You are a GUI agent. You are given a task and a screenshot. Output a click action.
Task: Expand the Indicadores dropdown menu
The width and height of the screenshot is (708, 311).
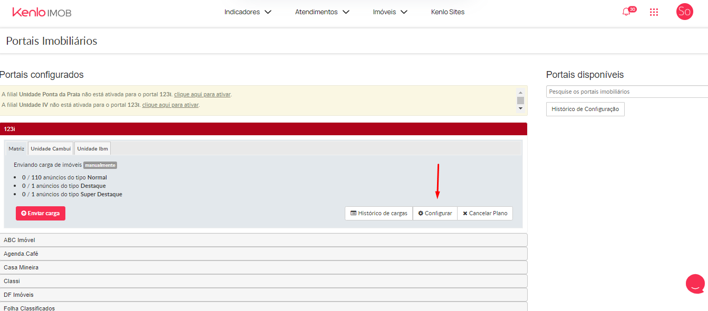(248, 12)
